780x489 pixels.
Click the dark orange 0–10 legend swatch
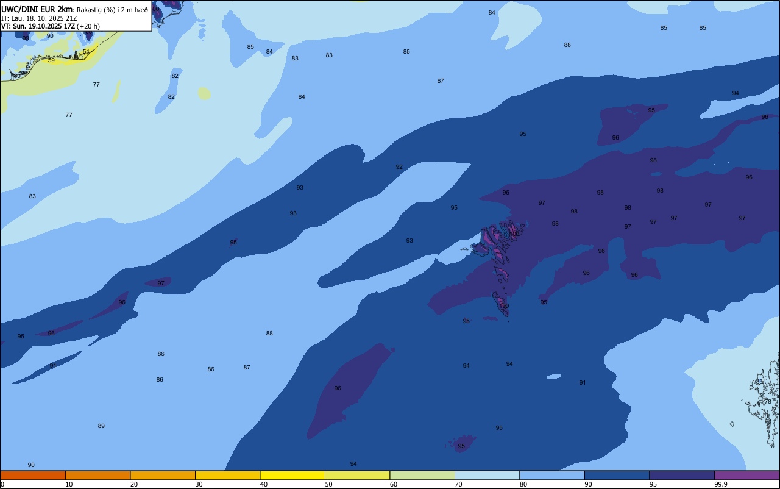tap(33, 475)
